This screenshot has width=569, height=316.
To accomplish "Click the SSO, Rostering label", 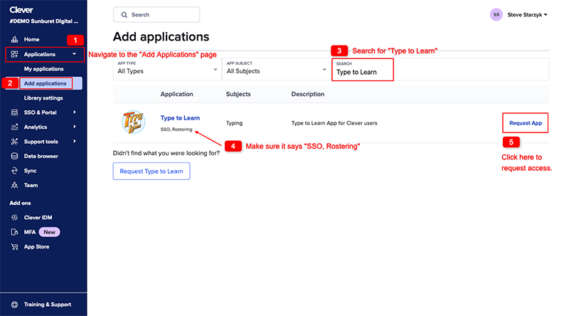I will pos(176,130).
